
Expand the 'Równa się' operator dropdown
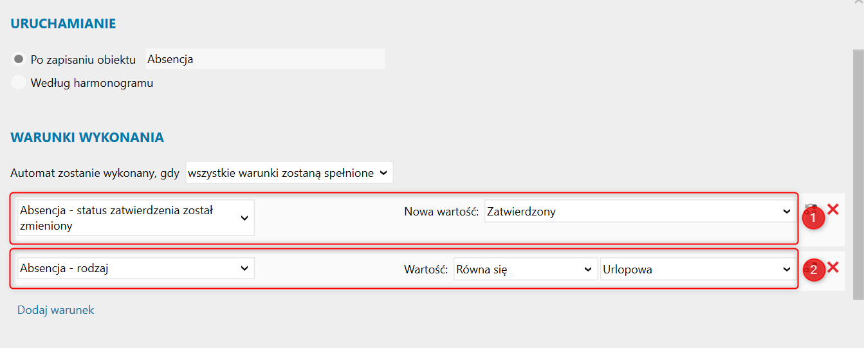point(525,270)
